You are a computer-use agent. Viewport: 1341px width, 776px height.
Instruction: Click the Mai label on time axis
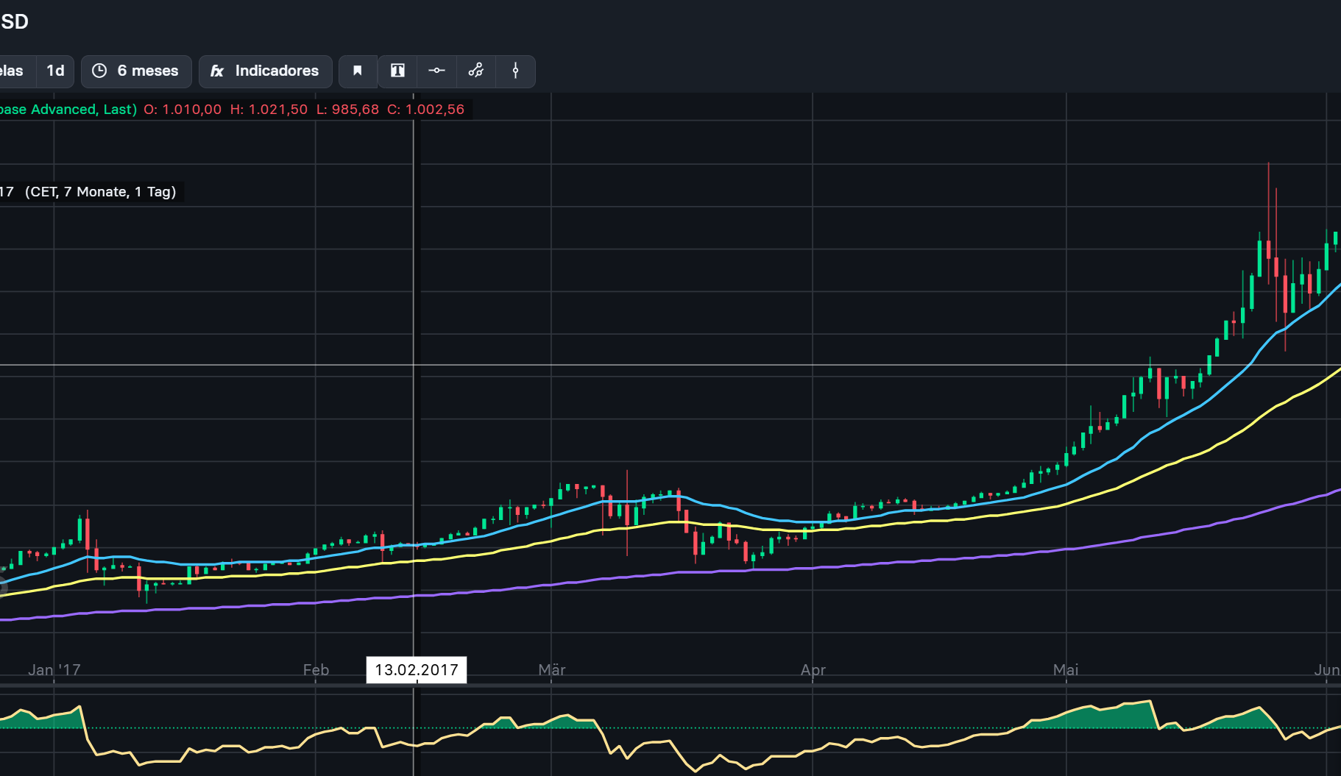[x=1065, y=670]
